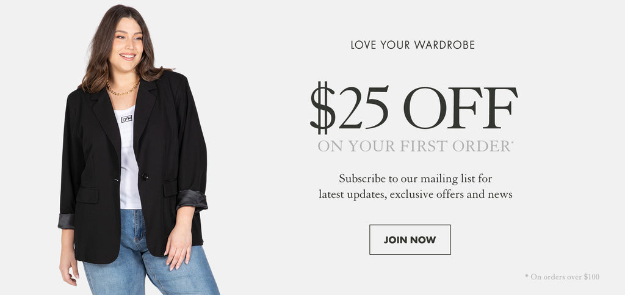Click the 'latest updates, exclusive offers and news' line
The image size is (625, 295).
click(415, 195)
